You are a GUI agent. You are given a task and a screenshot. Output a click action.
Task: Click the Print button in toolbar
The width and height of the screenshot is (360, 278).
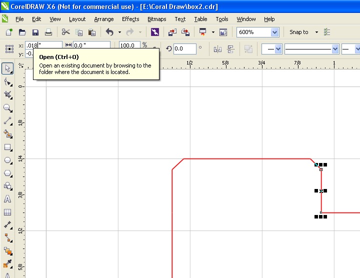pyautogui.click(x=48, y=32)
